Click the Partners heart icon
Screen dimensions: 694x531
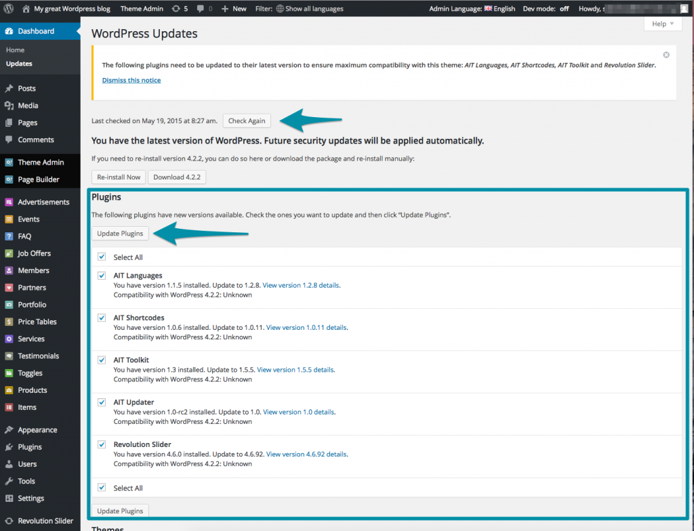tap(9, 288)
